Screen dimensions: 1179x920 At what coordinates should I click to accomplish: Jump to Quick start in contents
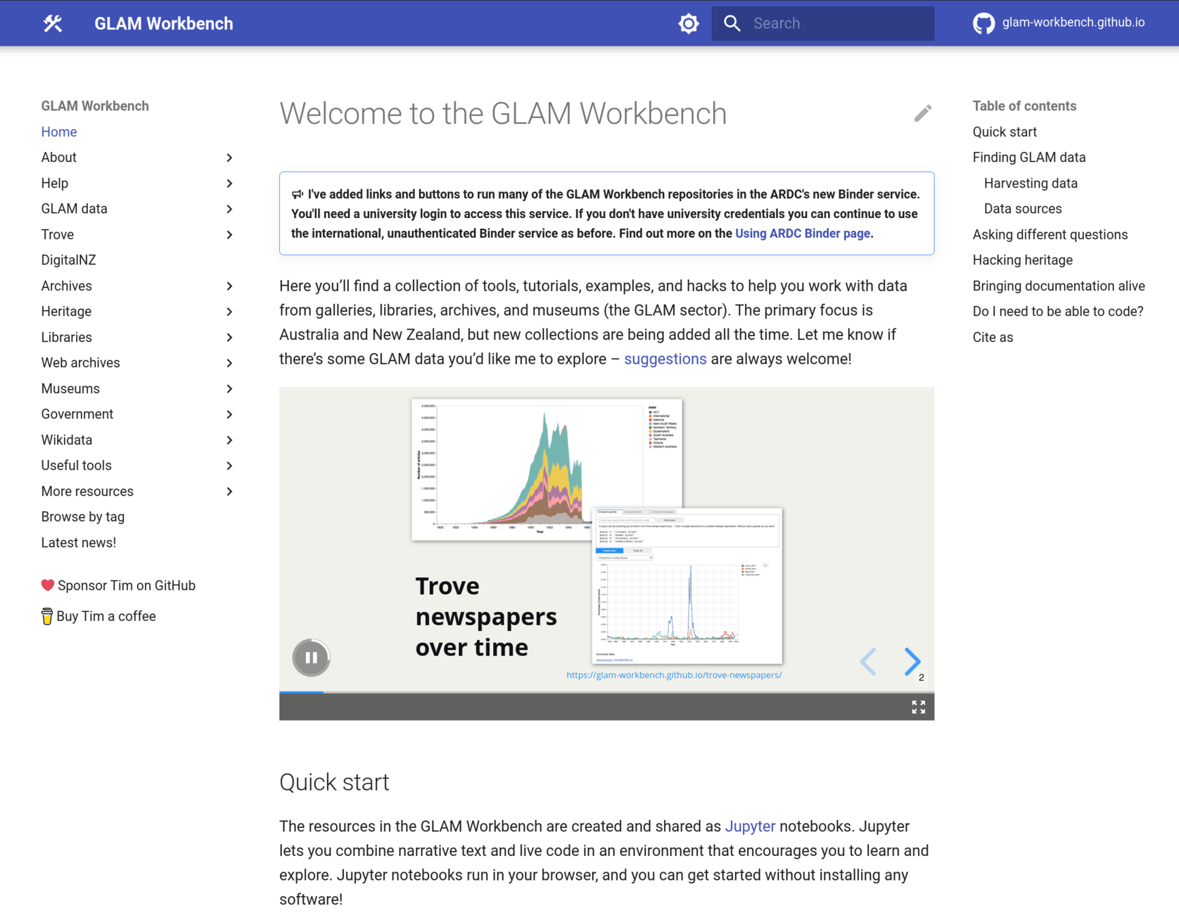tap(1004, 132)
